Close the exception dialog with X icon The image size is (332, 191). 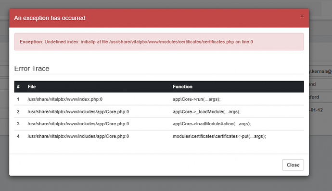pos(302,16)
